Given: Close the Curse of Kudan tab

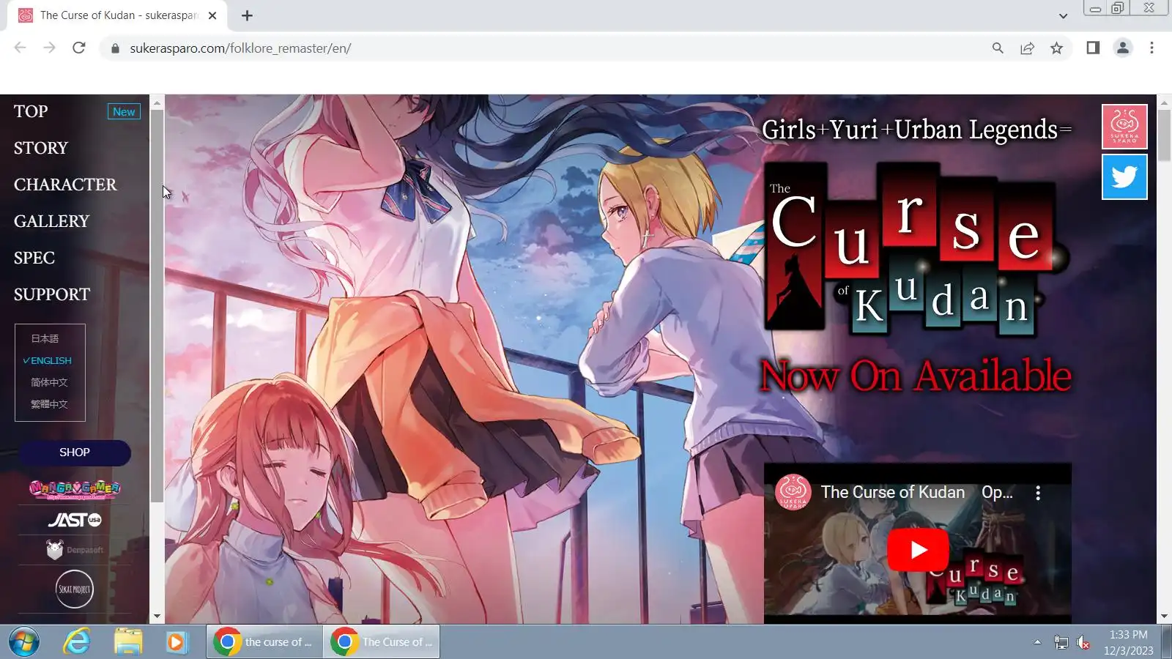Looking at the screenshot, I should [212, 15].
